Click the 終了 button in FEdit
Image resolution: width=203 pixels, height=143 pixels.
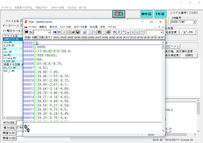tap(48, 38)
